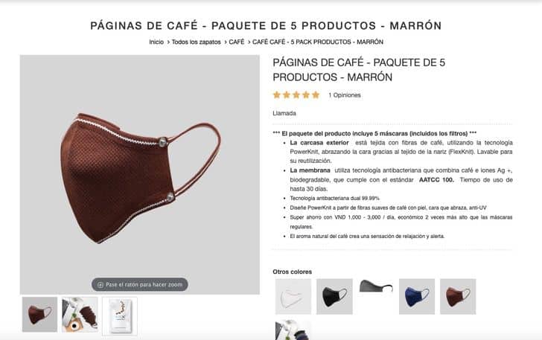
Task: Navigate to CAFÉ breadcrumb category
Action: (237, 42)
